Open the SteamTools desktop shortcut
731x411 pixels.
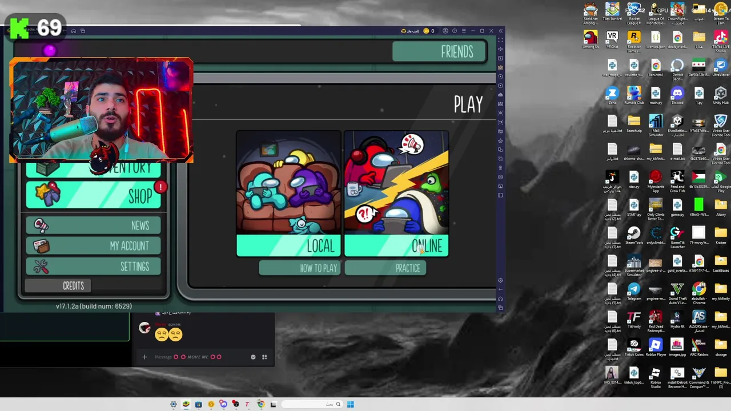634,236
